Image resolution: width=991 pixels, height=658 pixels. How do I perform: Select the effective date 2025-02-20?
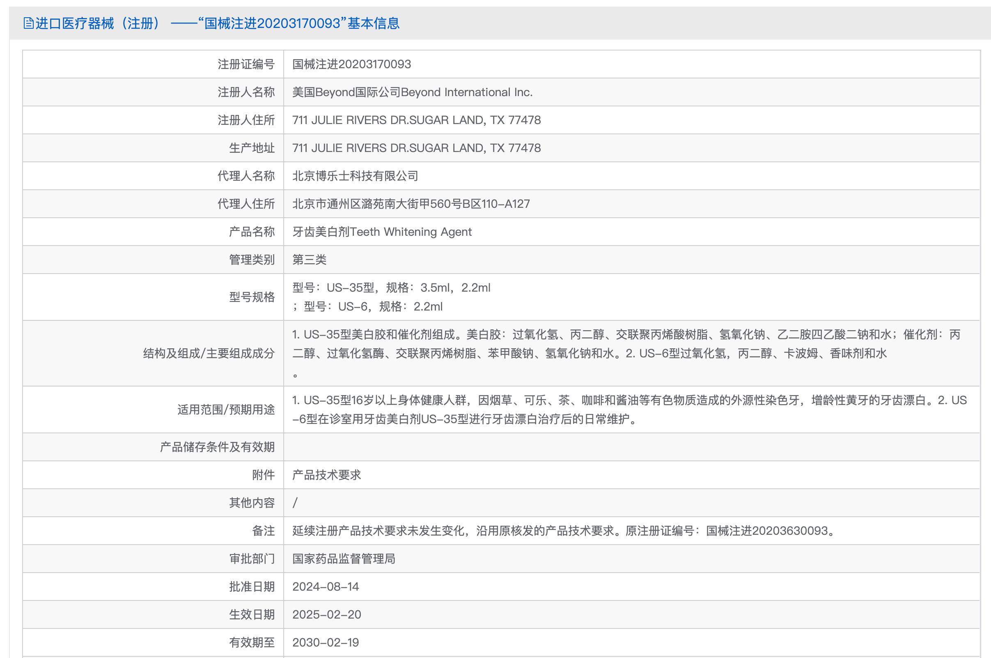click(x=328, y=614)
